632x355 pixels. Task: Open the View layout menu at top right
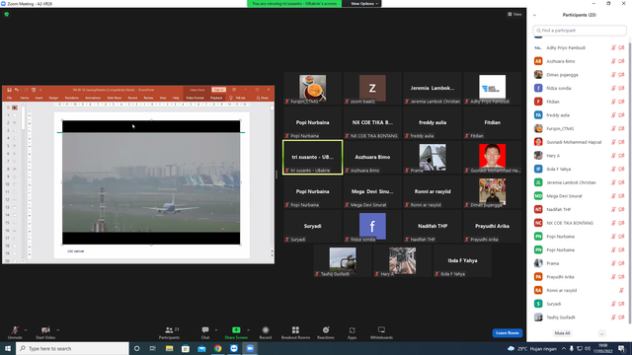[x=514, y=14]
